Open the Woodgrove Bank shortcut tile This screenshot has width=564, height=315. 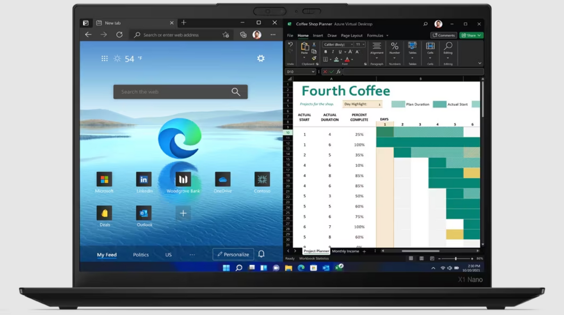[x=183, y=180]
